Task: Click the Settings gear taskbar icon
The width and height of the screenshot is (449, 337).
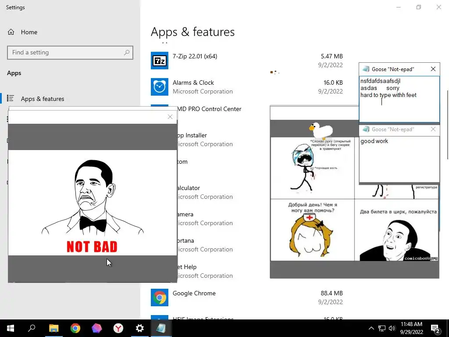Action: [x=139, y=328]
